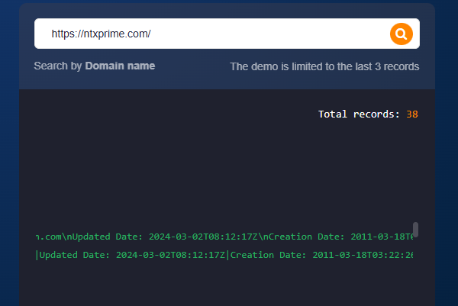Click '|Creation Date:' in the second green line

(267, 255)
